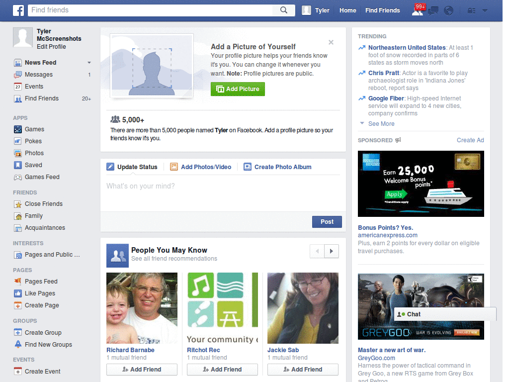Viewport: 509px width, 382px height.
Task: Click the Create Page plus icon
Action: click(18, 306)
